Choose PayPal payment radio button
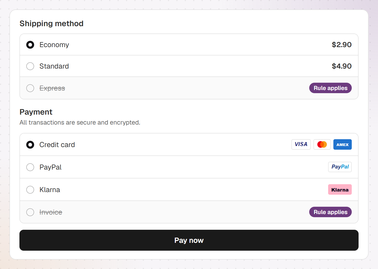Image resolution: width=378 pixels, height=269 pixels. 30,167
